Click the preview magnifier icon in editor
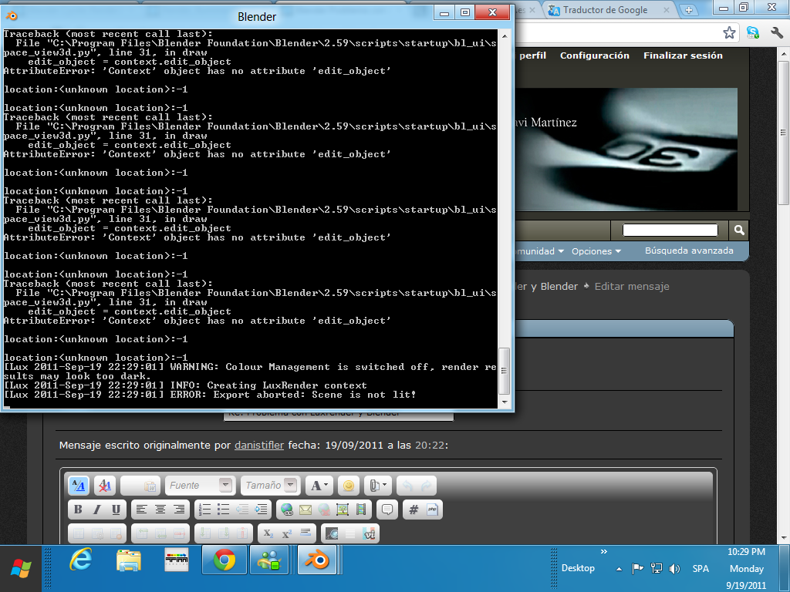This screenshot has height=592, width=790. 332,533
